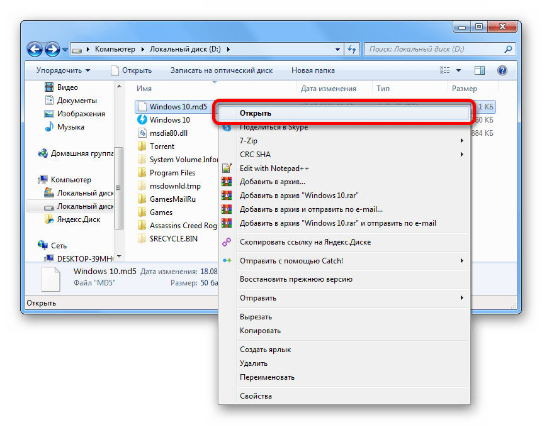Select Сеть in the navigation pane
Image resolution: width=542 pixels, height=425 pixels.
(52, 245)
